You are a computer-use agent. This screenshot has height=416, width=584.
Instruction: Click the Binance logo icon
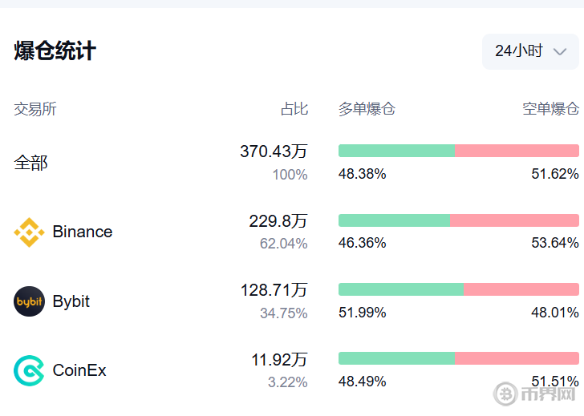coord(30,232)
